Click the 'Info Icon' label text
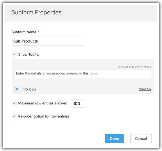Viewport: 162px width, 151px height. [29, 89]
